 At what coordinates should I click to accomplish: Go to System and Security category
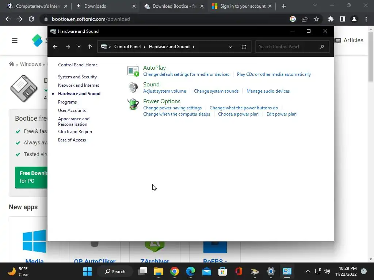click(77, 77)
